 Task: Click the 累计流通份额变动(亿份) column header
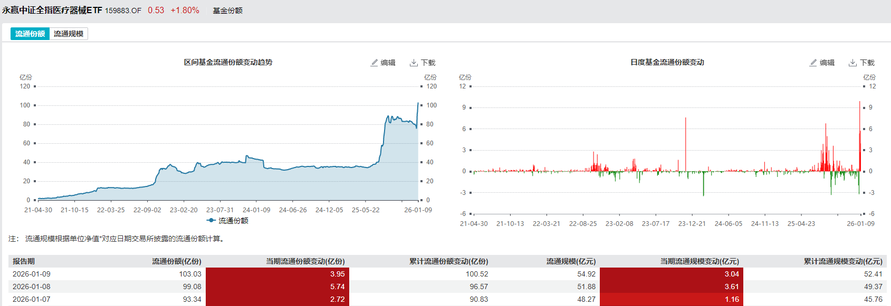tap(448, 261)
